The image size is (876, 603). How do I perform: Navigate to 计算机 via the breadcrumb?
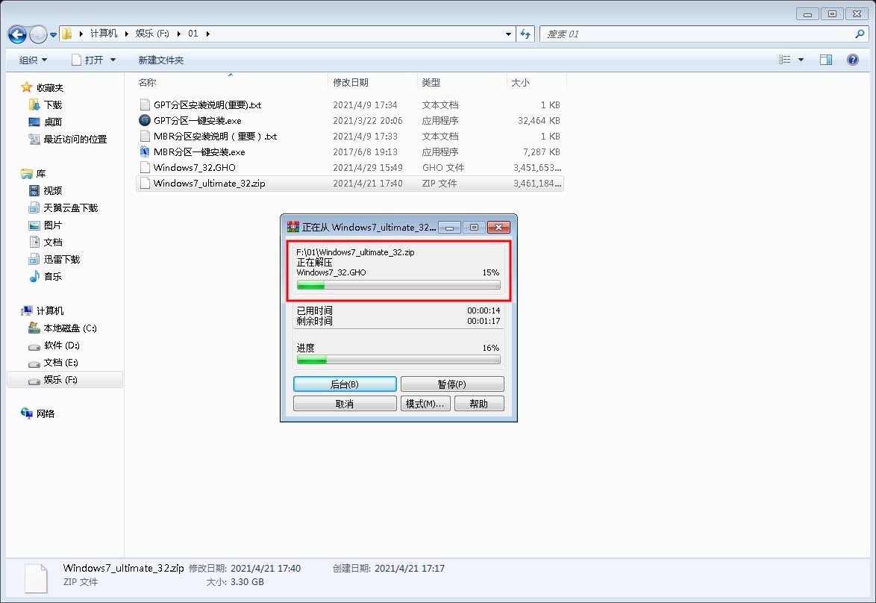point(104,34)
